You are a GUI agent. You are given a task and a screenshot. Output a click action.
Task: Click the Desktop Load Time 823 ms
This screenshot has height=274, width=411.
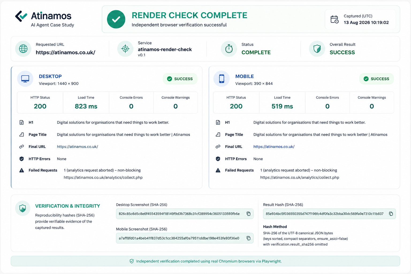[x=86, y=106]
